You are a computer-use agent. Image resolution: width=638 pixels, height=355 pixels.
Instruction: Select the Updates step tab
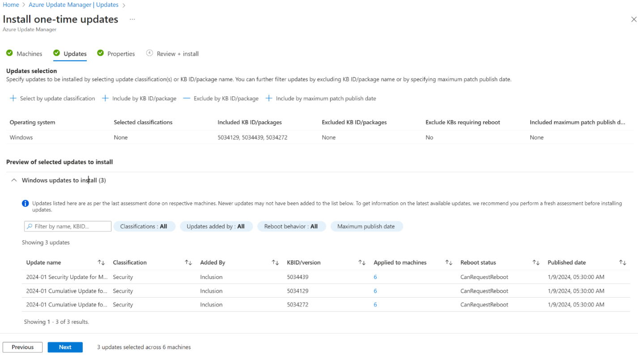(70, 54)
